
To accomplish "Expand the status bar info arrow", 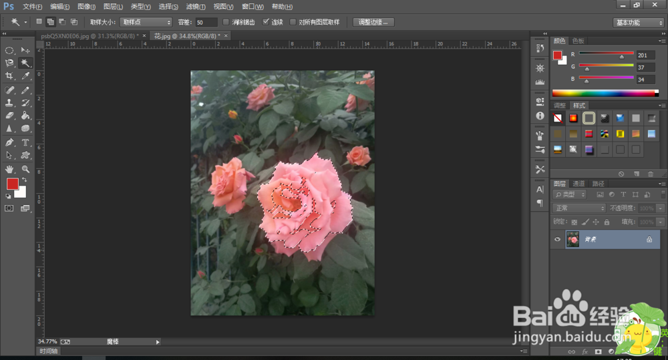I will click(158, 342).
